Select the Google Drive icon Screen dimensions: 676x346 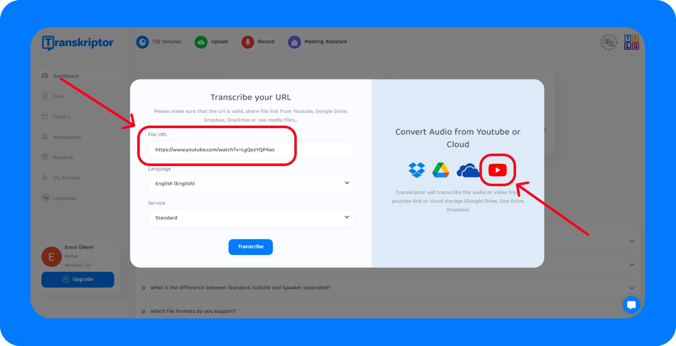[441, 170]
